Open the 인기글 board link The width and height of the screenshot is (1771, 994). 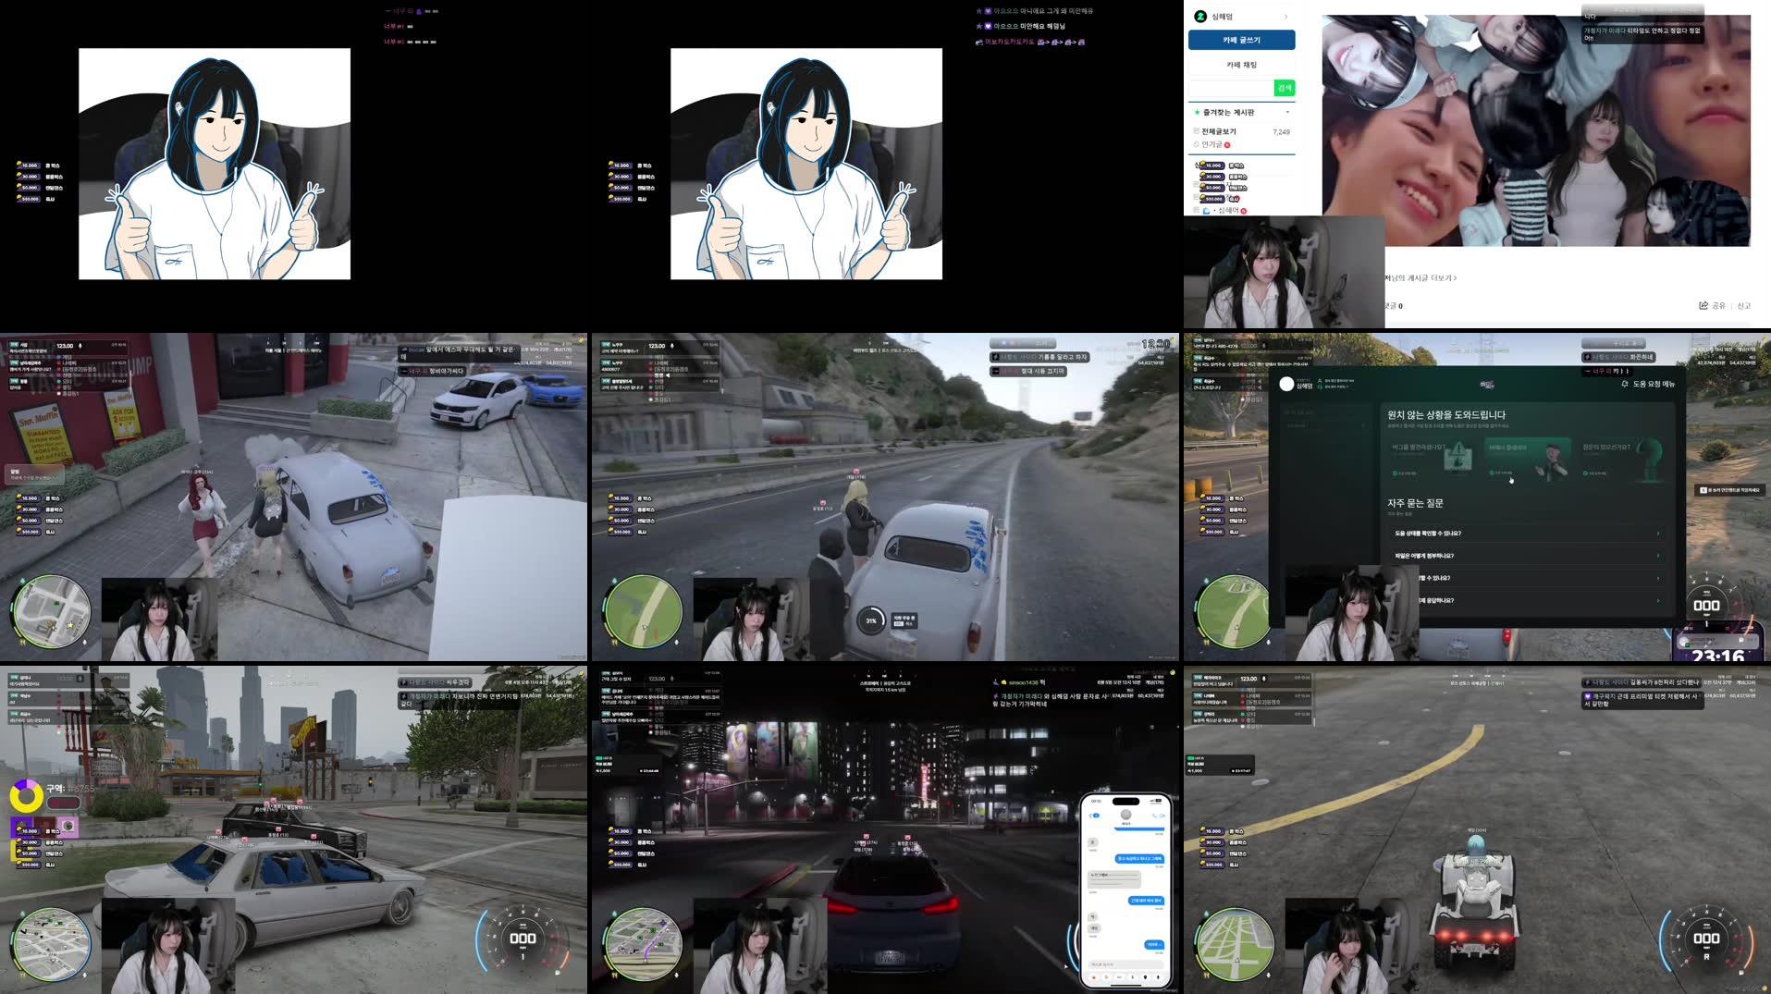click(x=1211, y=144)
